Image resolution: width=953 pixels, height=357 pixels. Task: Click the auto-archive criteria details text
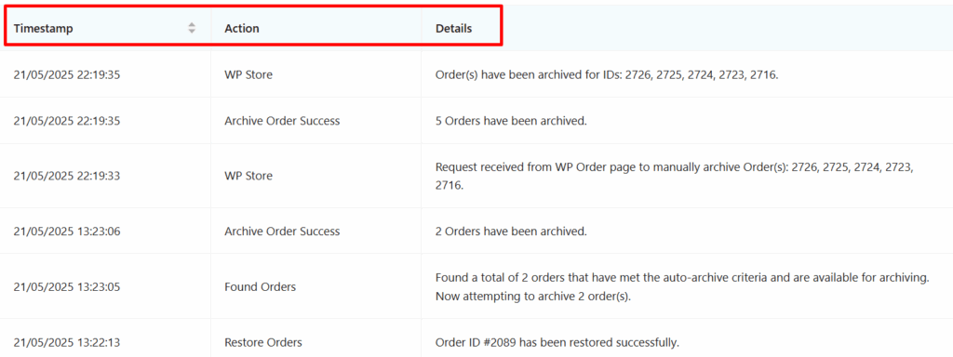pos(682,286)
